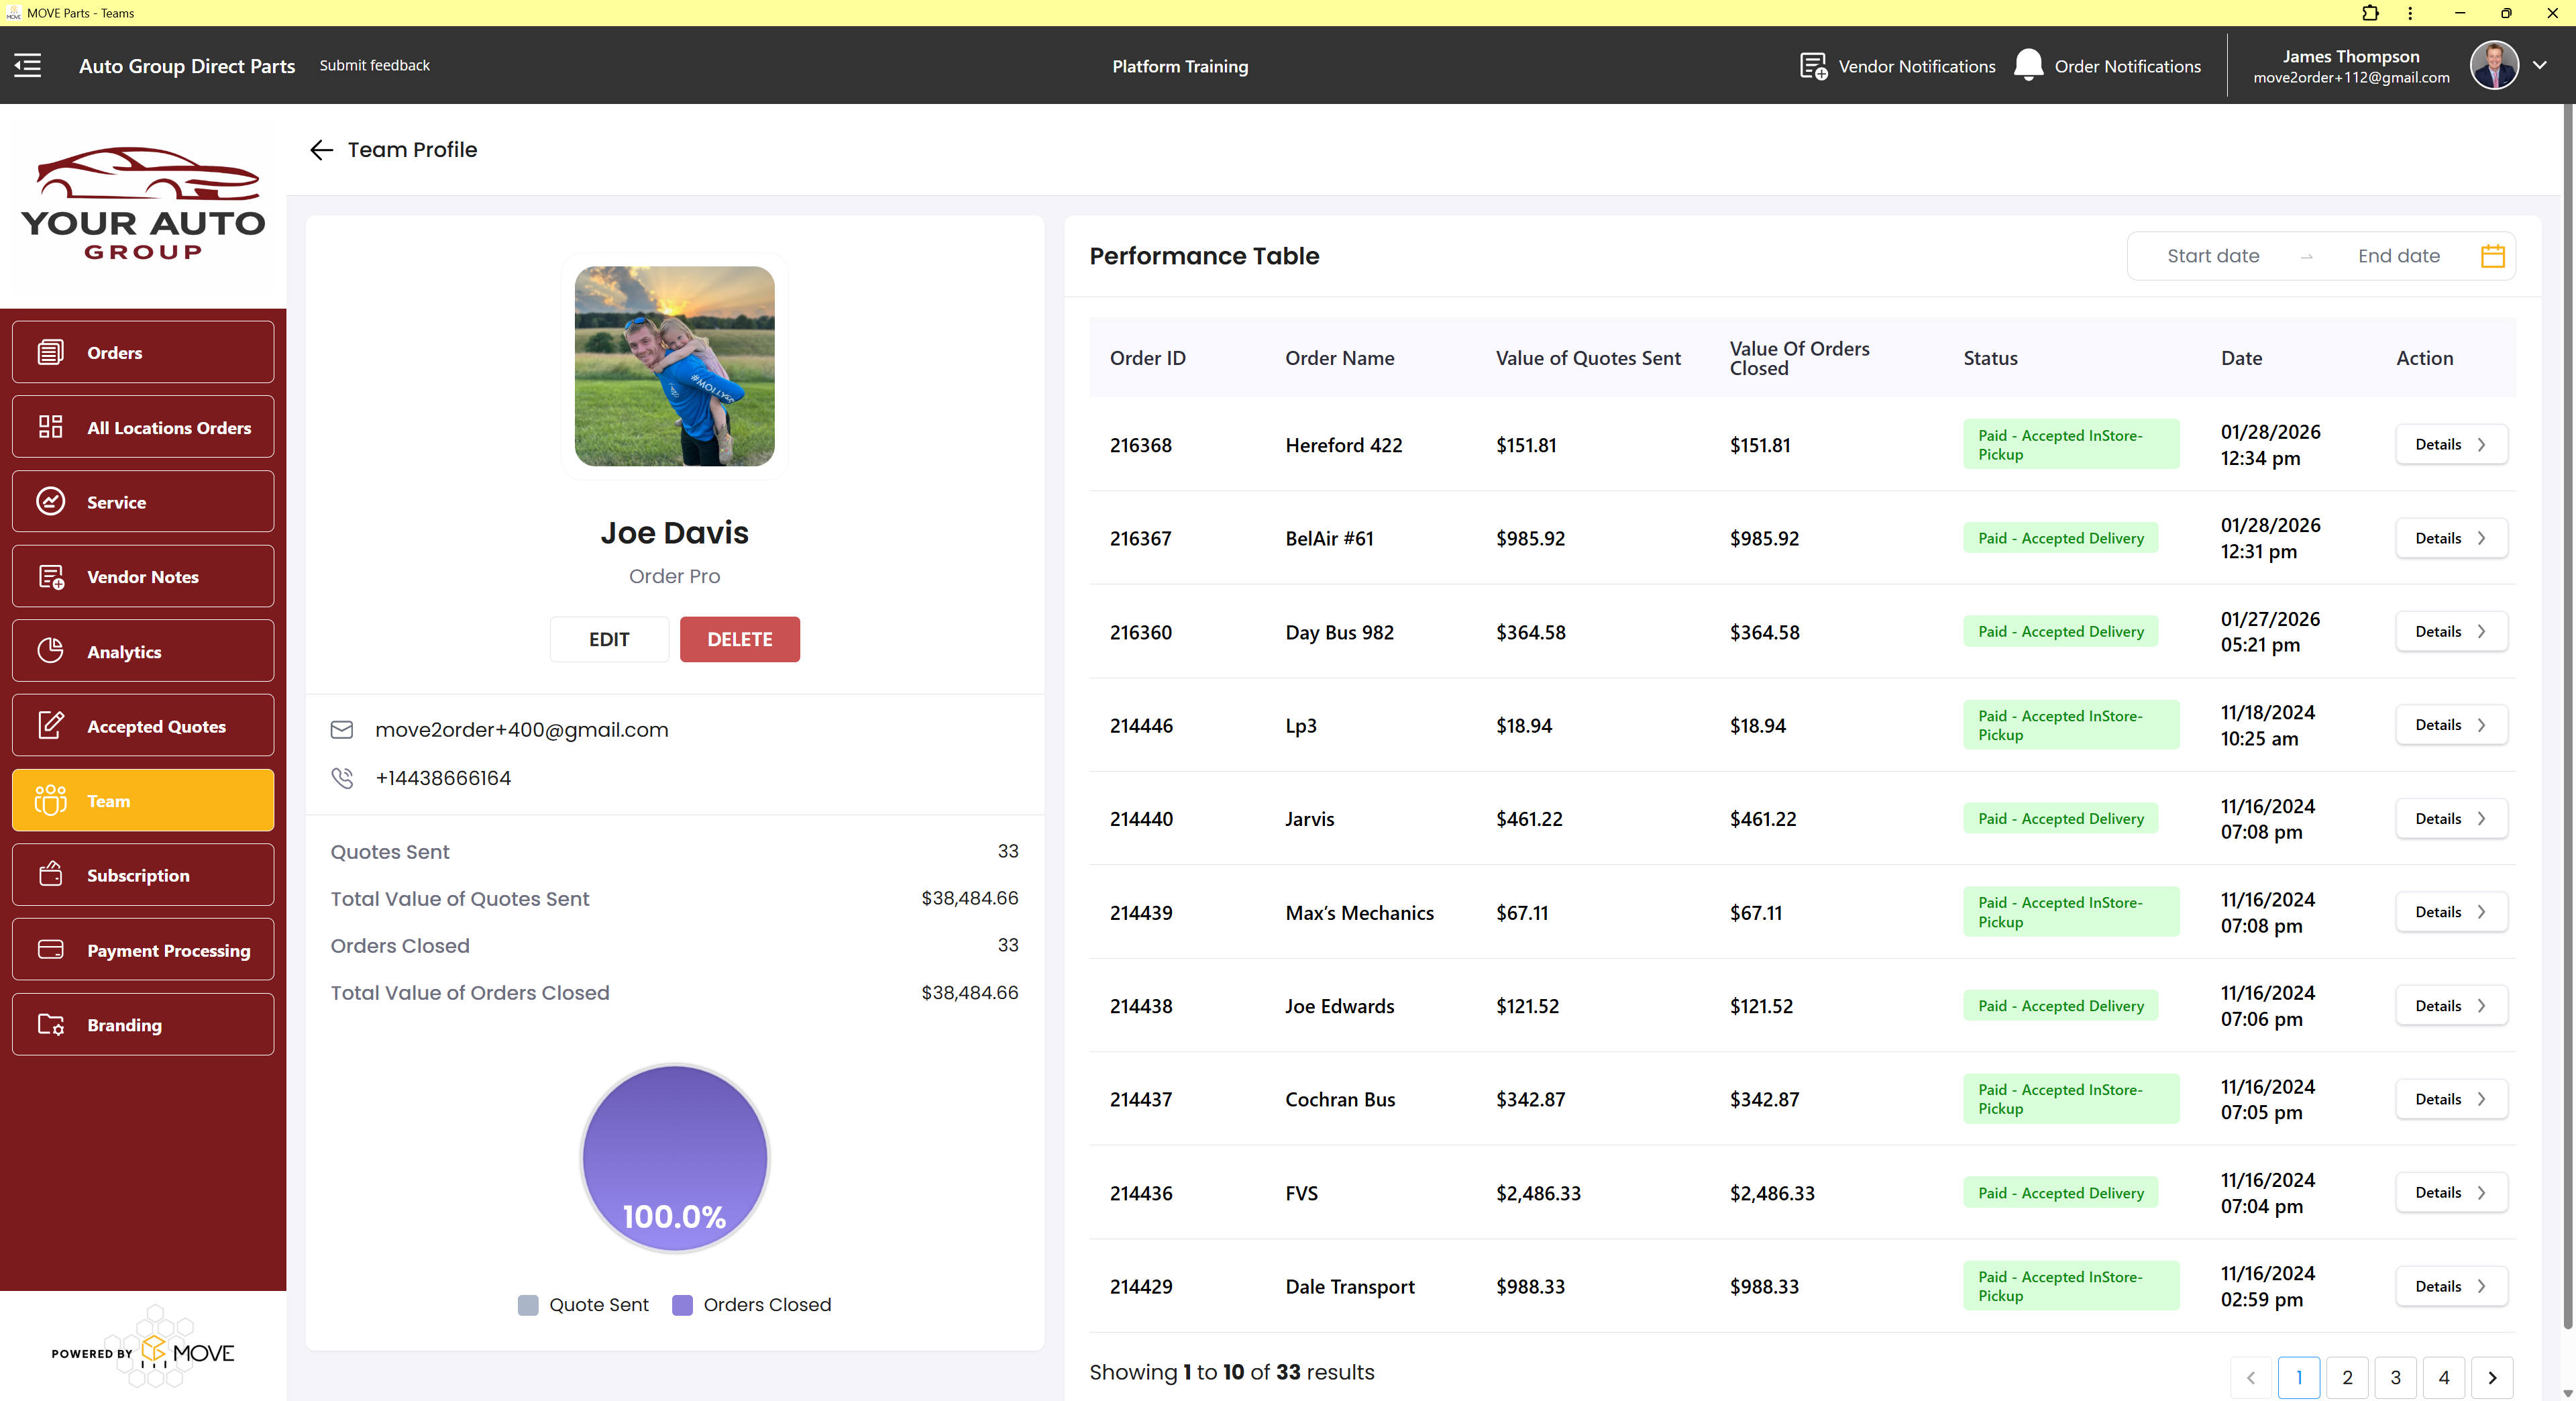Screen dimensions: 2576x1401
Task: Toggle Quote Sent legend swatch
Action: [528, 1305]
